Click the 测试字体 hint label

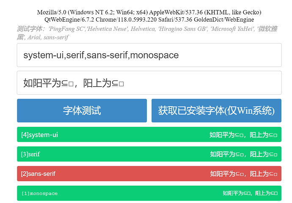coord(31,29)
